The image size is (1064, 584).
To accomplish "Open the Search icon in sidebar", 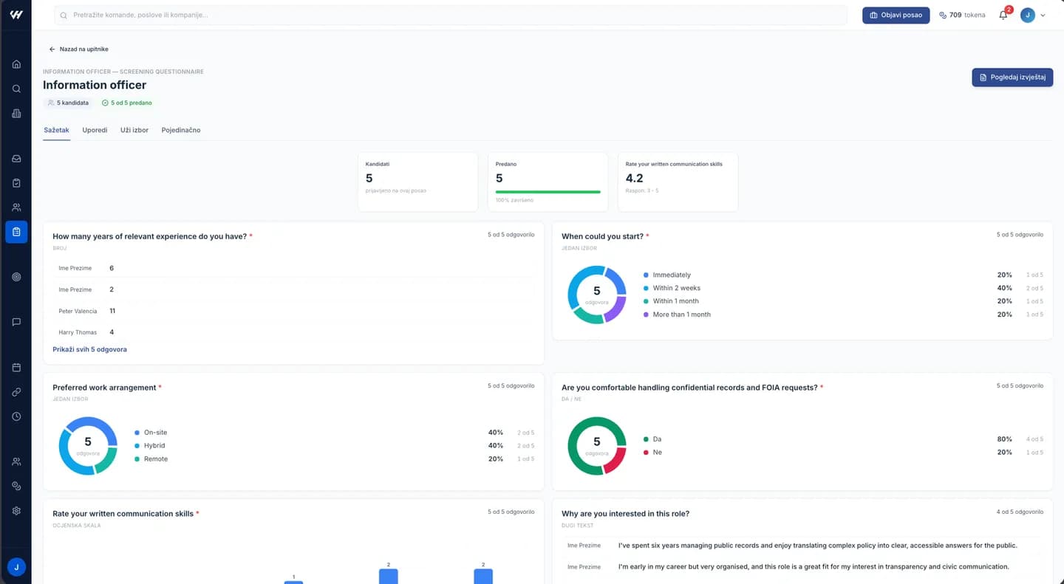I will click(x=16, y=89).
